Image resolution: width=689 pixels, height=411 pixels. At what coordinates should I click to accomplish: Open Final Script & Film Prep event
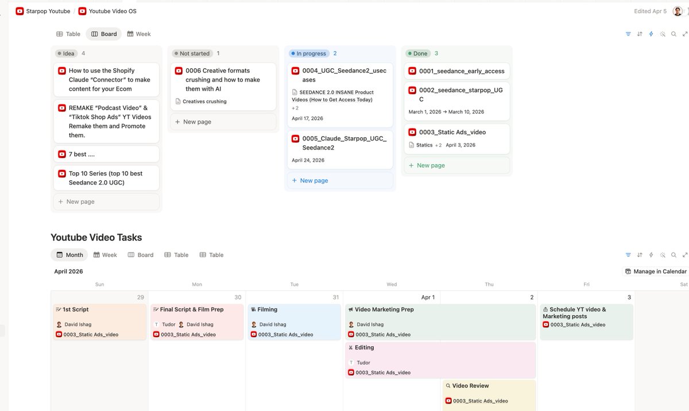pos(197,322)
